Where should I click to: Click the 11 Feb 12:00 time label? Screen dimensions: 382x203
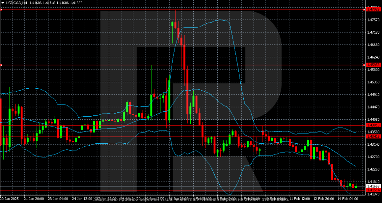coord(299,199)
